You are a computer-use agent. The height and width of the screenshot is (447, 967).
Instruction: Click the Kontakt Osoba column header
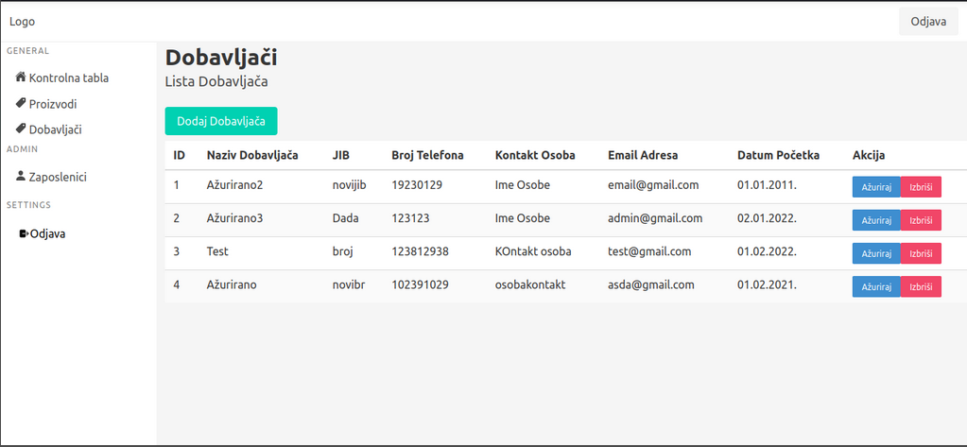[x=535, y=155]
